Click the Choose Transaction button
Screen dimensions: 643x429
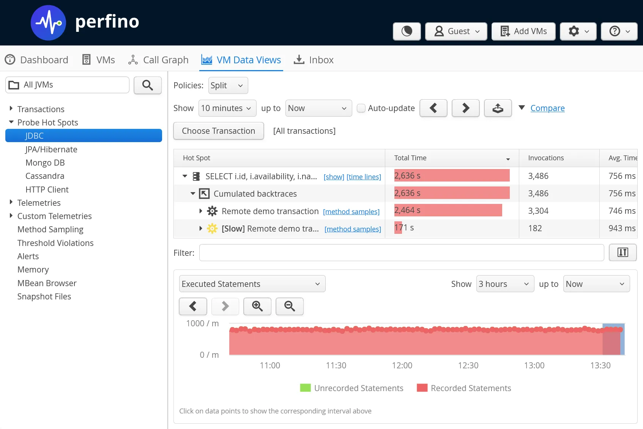(x=218, y=131)
